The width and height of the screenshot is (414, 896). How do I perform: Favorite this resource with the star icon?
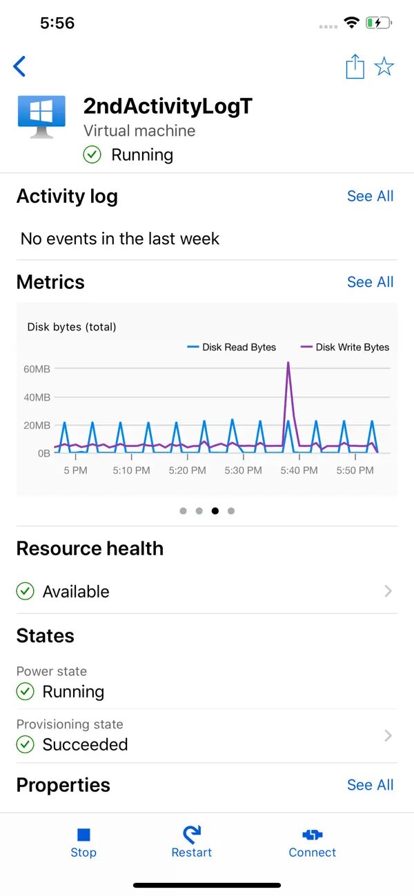tap(384, 67)
